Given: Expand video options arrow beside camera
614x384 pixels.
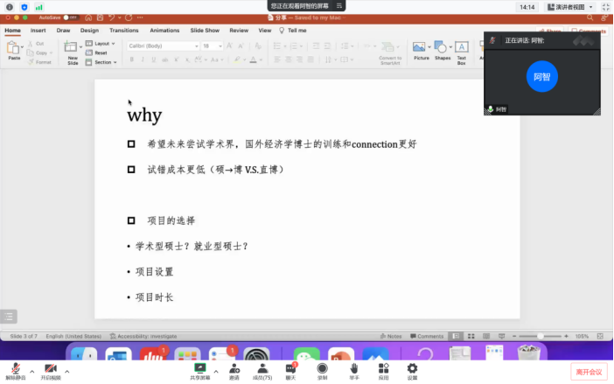Looking at the screenshot, I should tap(66, 371).
